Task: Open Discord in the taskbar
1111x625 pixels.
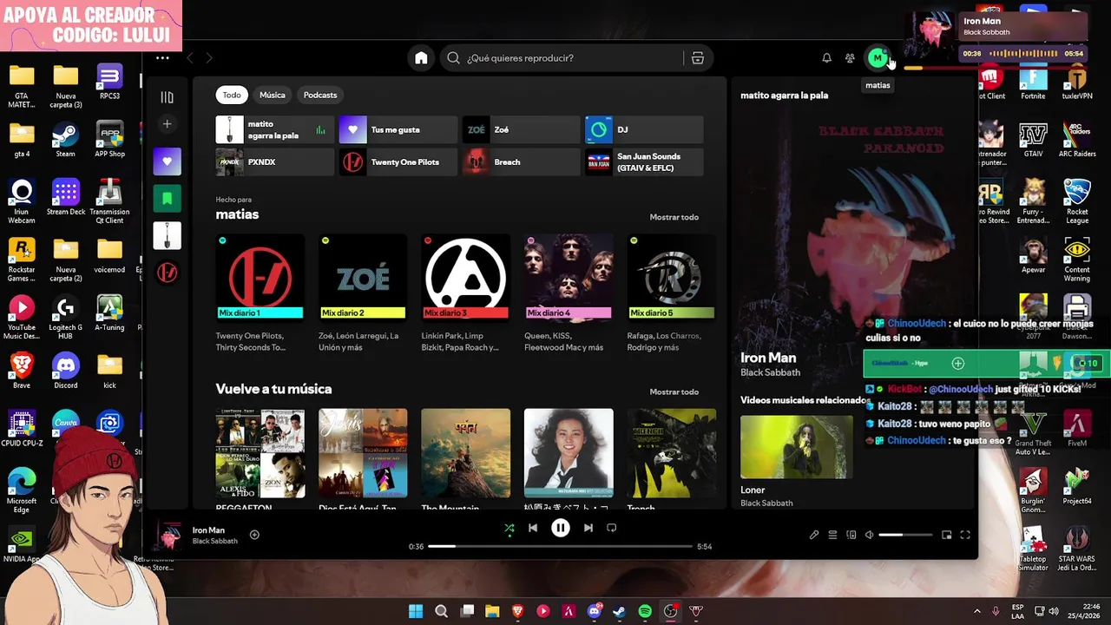Action: tap(595, 611)
